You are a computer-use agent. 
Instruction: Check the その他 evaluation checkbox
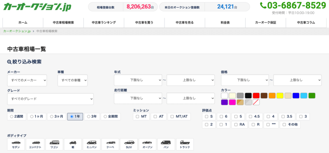tap(284, 125)
